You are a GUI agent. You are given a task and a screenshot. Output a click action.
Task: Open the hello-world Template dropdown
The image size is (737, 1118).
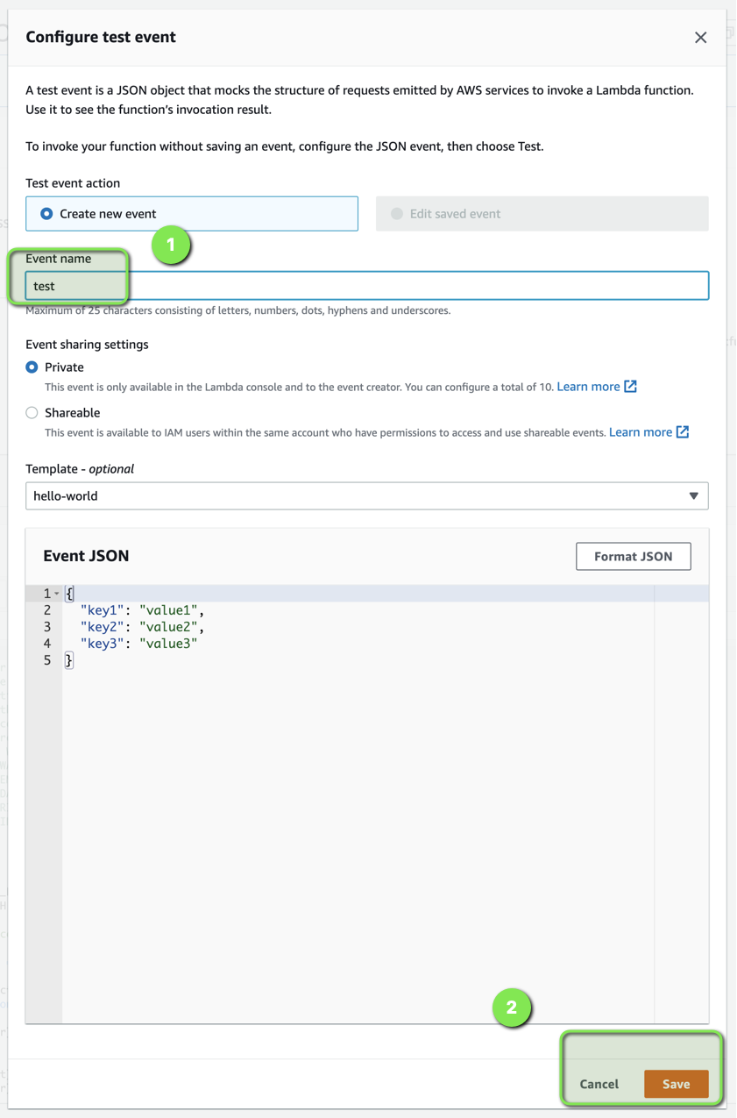367,496
